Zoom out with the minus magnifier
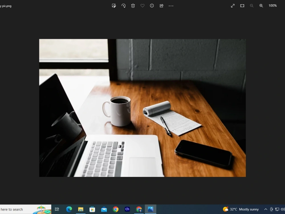This screenshot has width=285, height=214. tap(252, 6)
